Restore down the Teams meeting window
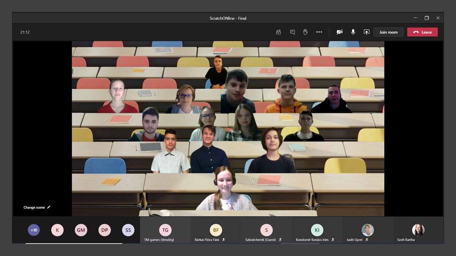Image resolution: width=456 pixels, height=256 pixels. pyautogui.click(x=426, y=18)
